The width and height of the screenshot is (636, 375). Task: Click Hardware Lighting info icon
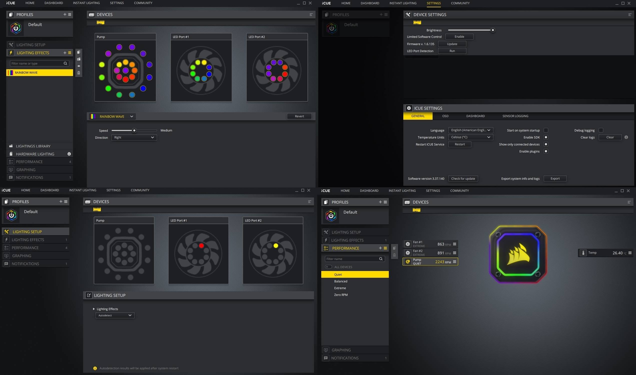click(x=69, y=154)
